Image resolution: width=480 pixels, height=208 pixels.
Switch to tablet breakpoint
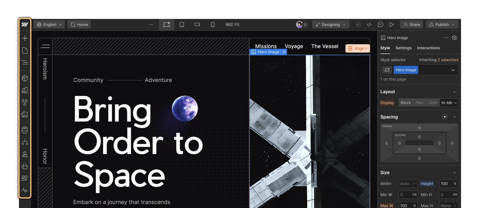182,25
